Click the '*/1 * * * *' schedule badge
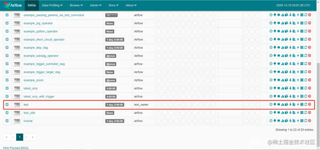The image size is (320, 150). click(x=111, y=15)
